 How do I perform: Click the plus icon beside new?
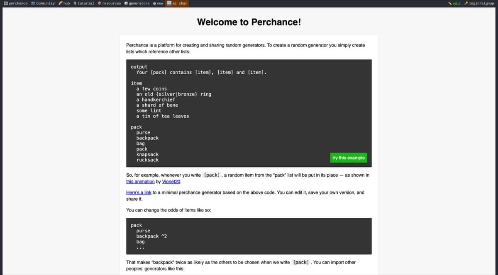(154, 3)
